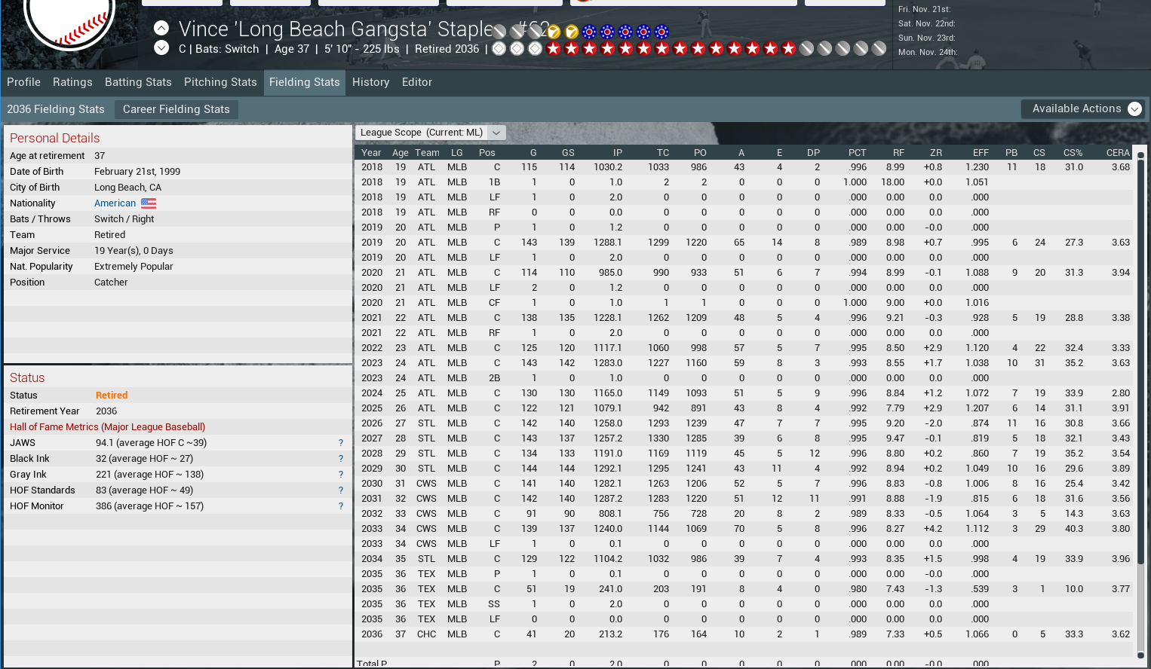Click the Black Ink help question mark
Image resolution: width=1151 pixels, height=669 pixels.
(x=341, y=459)
